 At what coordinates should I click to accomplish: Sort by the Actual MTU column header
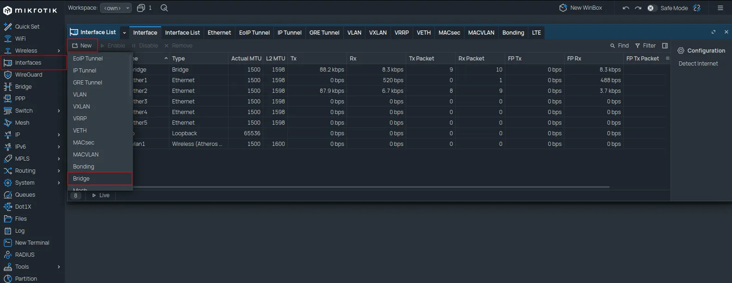coord(246,59)
